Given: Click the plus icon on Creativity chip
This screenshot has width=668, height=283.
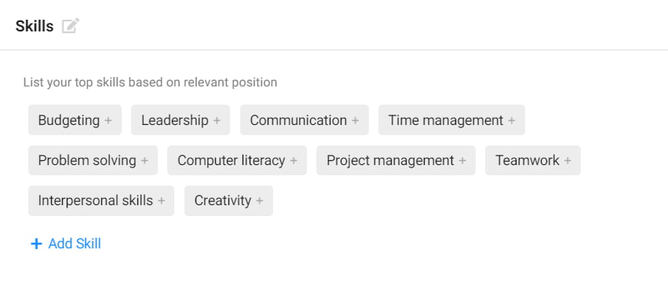Looking at the screenshot, I should tap(260, 200).
